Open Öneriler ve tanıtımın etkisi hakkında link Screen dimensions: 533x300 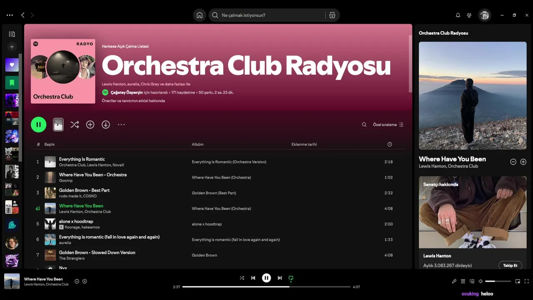click(x=133, y=101)
